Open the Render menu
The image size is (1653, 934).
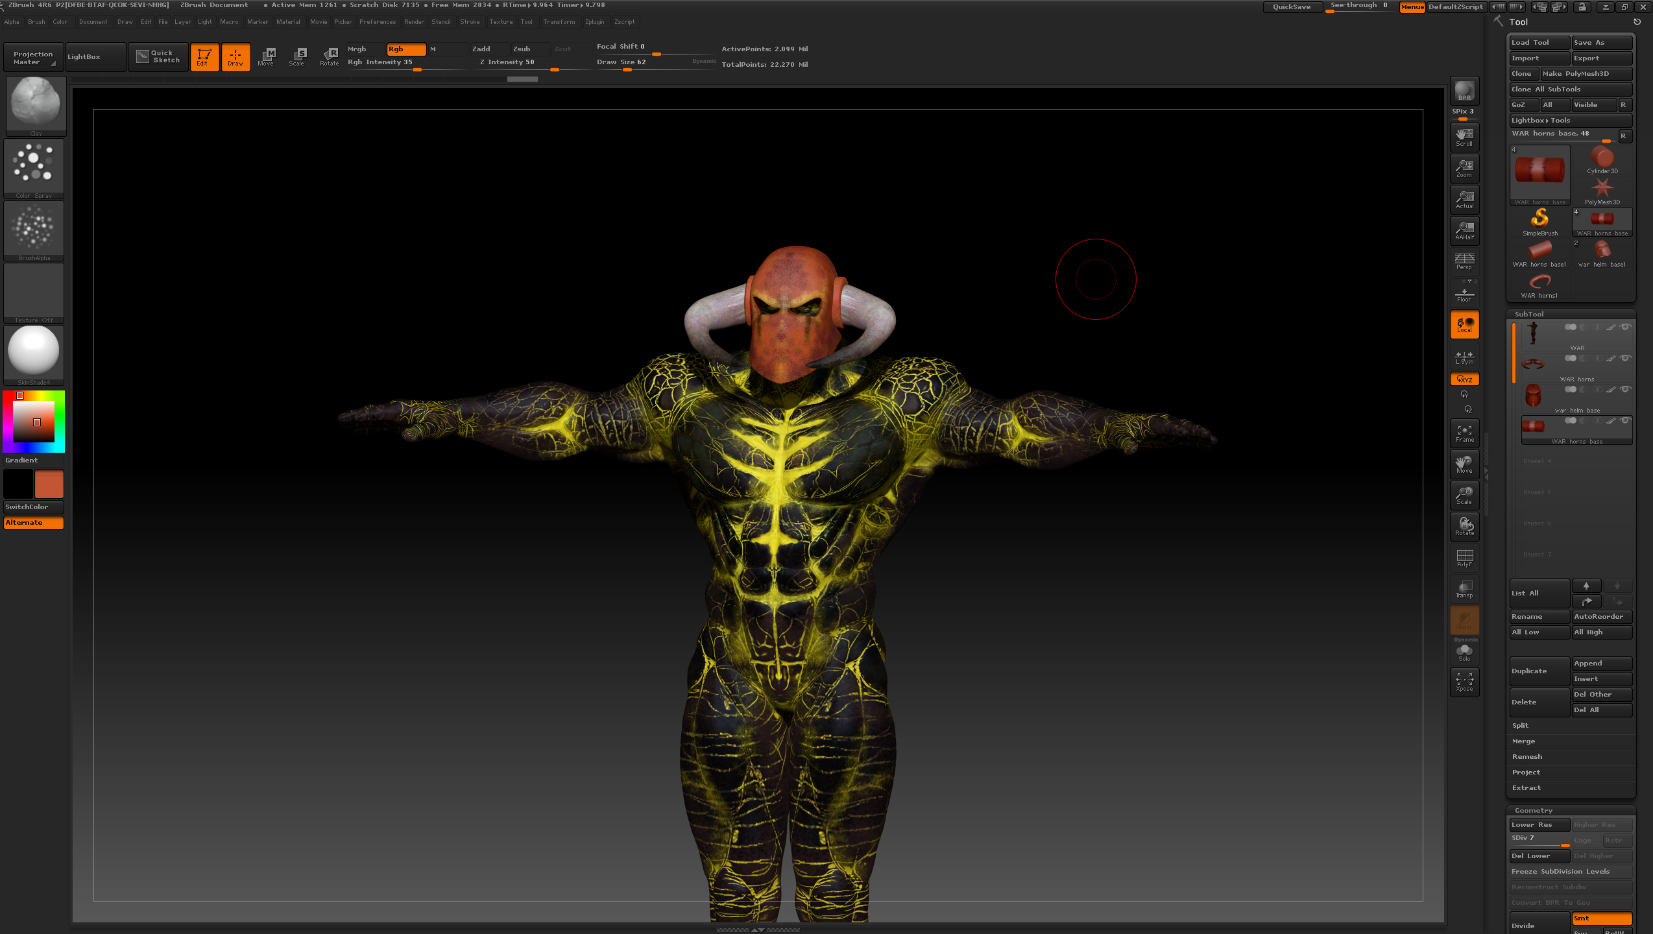pos(414,22)
